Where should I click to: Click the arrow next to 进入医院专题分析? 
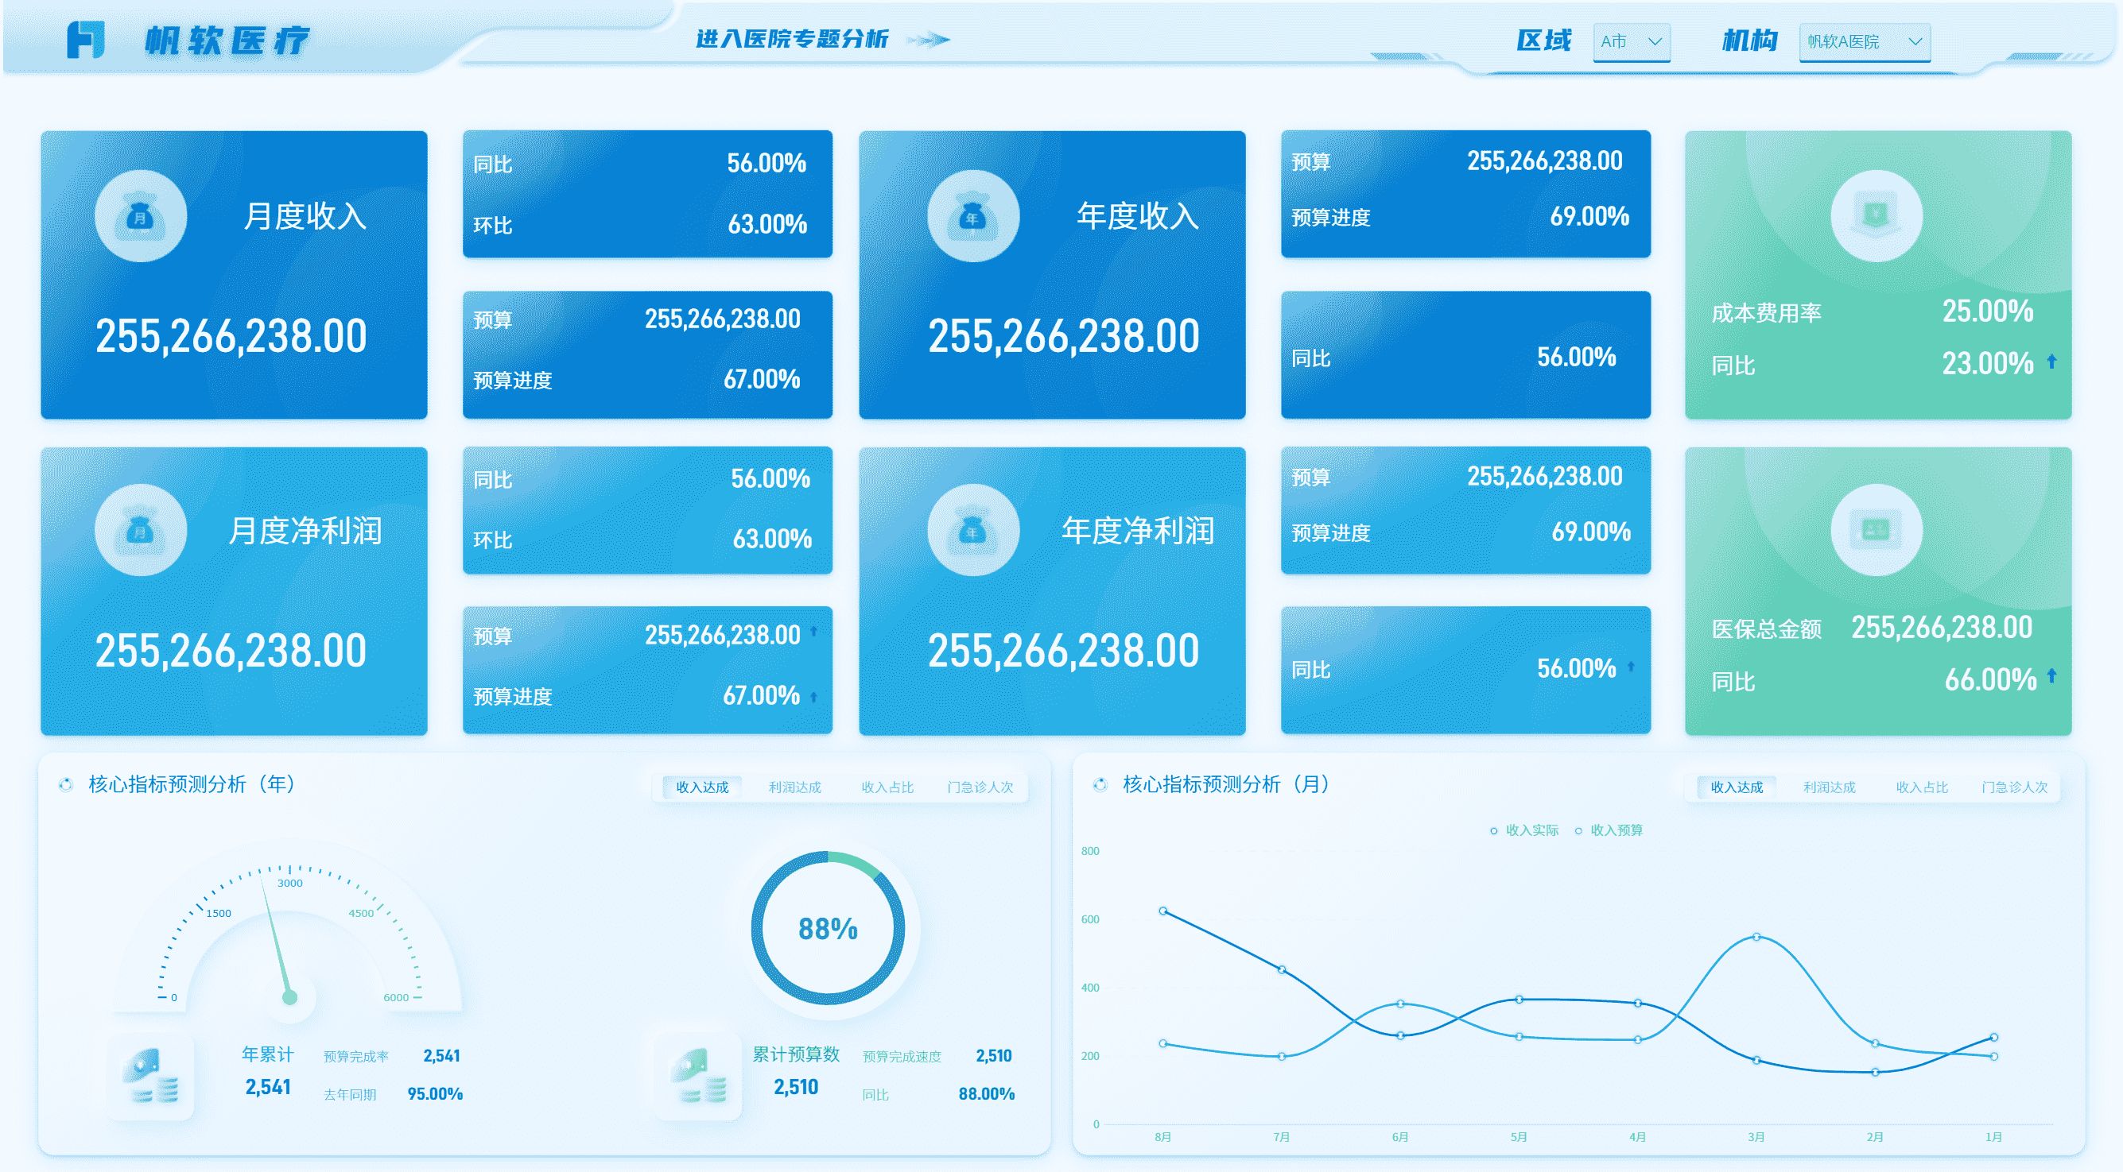[929, 40]
